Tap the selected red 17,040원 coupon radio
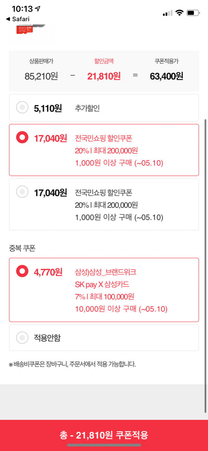Viewport: 208px width, 451px height. 22,138
